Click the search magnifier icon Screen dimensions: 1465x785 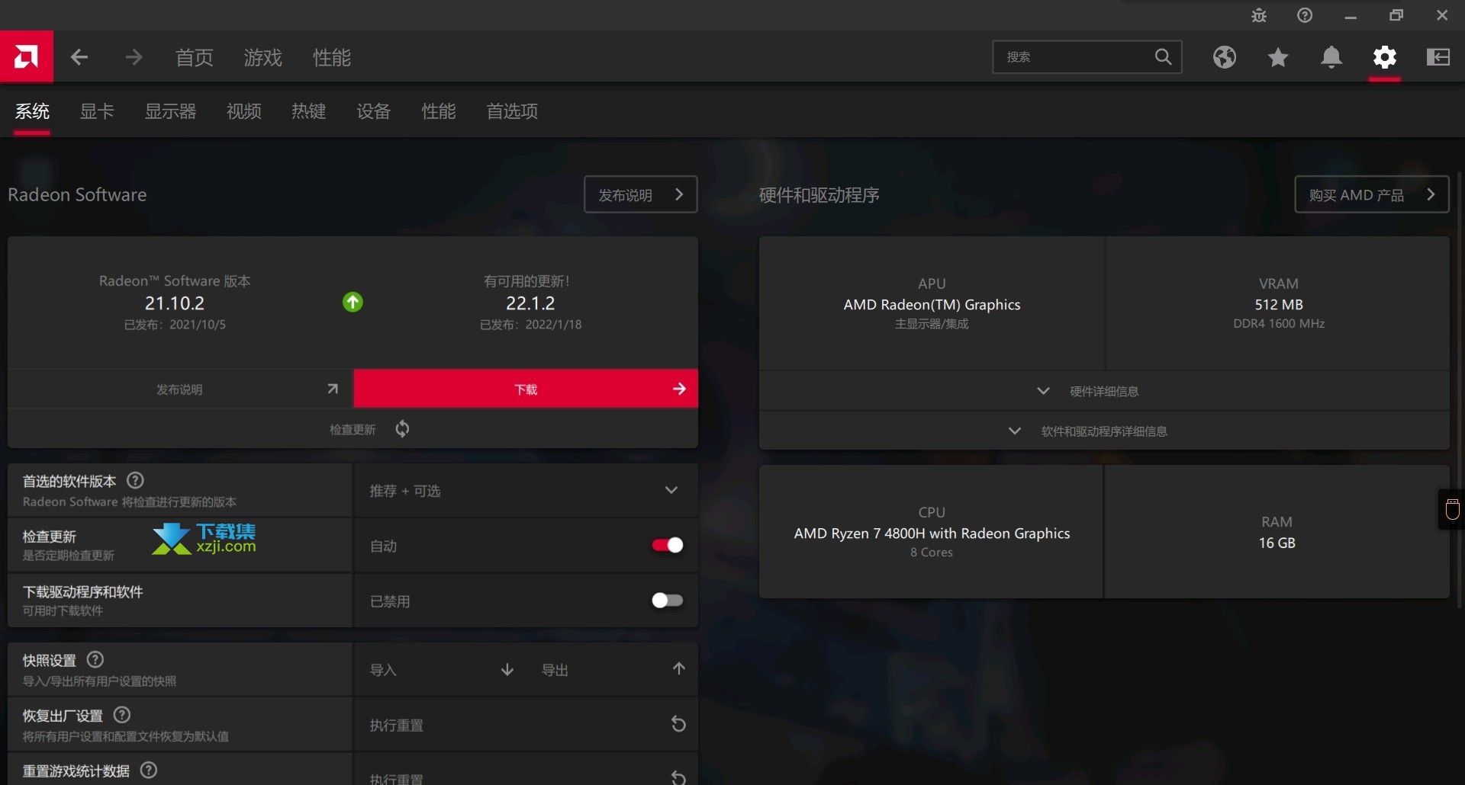(1163, 56)
